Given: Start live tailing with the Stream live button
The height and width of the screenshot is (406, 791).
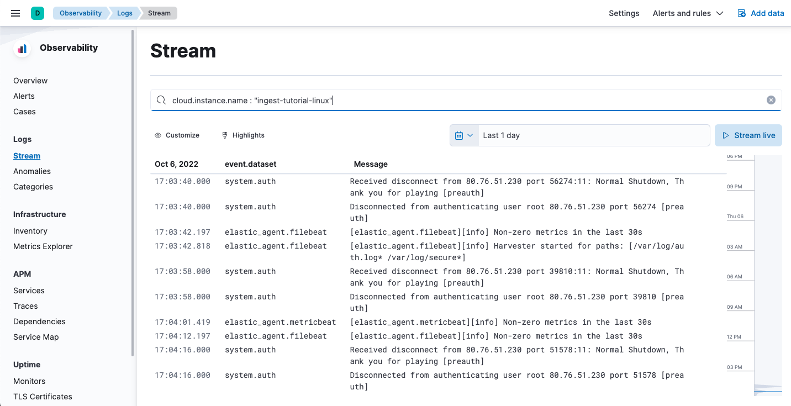Looking at the screenshot, I should 748,135.
